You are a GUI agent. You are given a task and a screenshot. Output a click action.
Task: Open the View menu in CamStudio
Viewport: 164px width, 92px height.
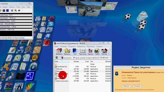tap(23, 7)
